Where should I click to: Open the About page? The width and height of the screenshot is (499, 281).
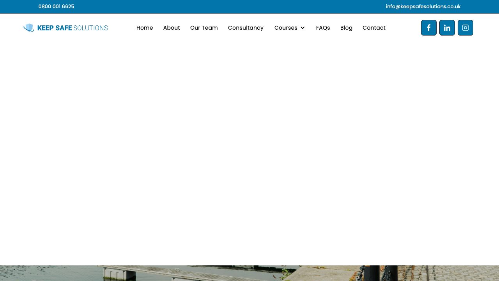[172, 28]
